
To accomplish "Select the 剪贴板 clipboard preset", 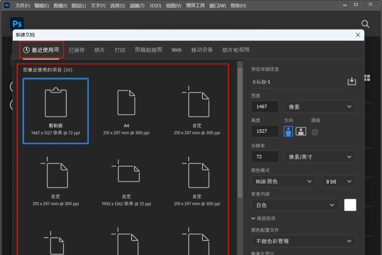I will pyautogui.click(x=56, y=111).
